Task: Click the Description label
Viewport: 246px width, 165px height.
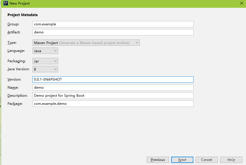Action: pyautogui.click(x=17, y=96)
